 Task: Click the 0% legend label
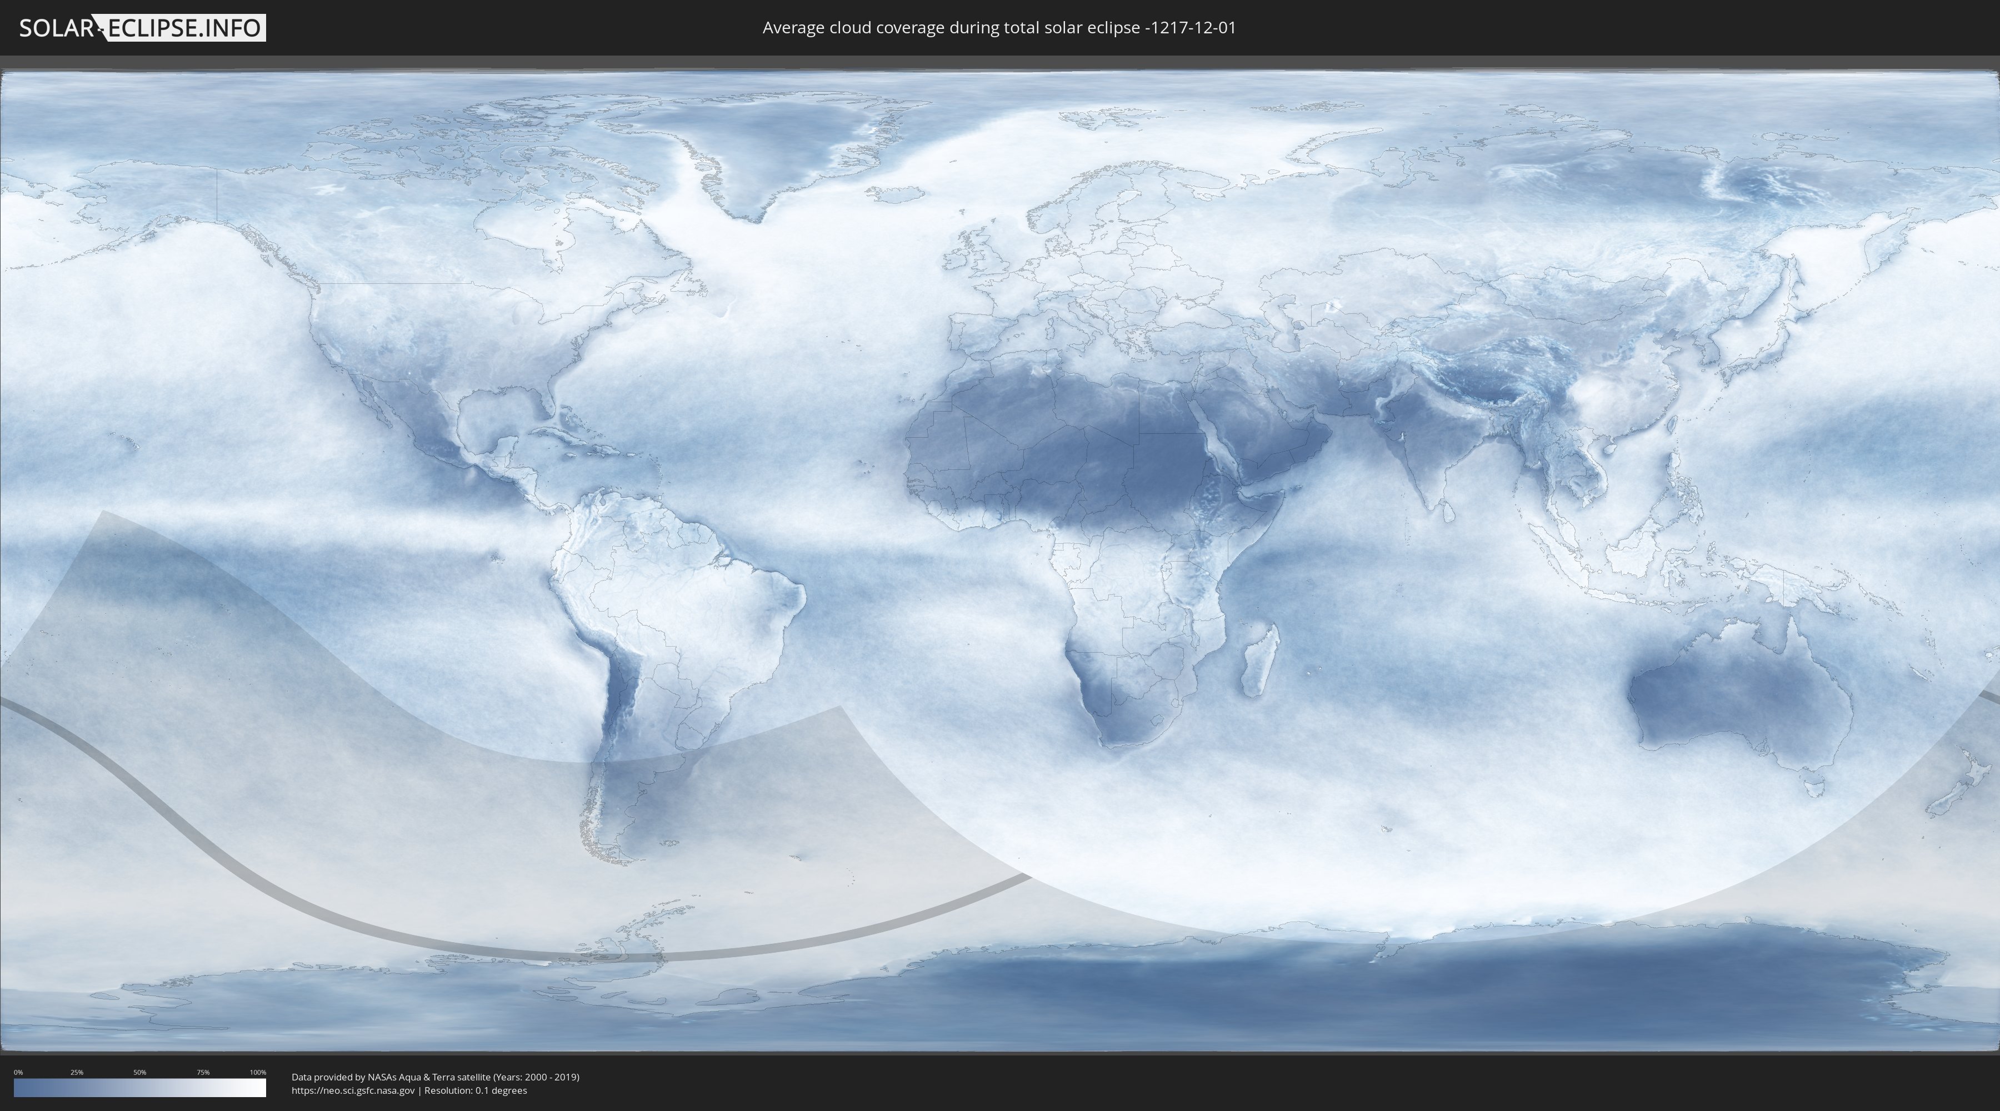point(19,1072)
